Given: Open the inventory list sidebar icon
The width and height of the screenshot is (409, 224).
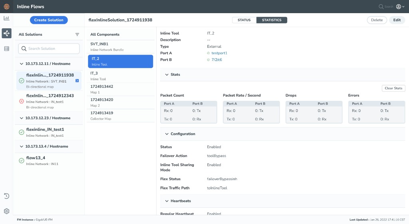Looking at the screenshot, I should coord(6,49).
